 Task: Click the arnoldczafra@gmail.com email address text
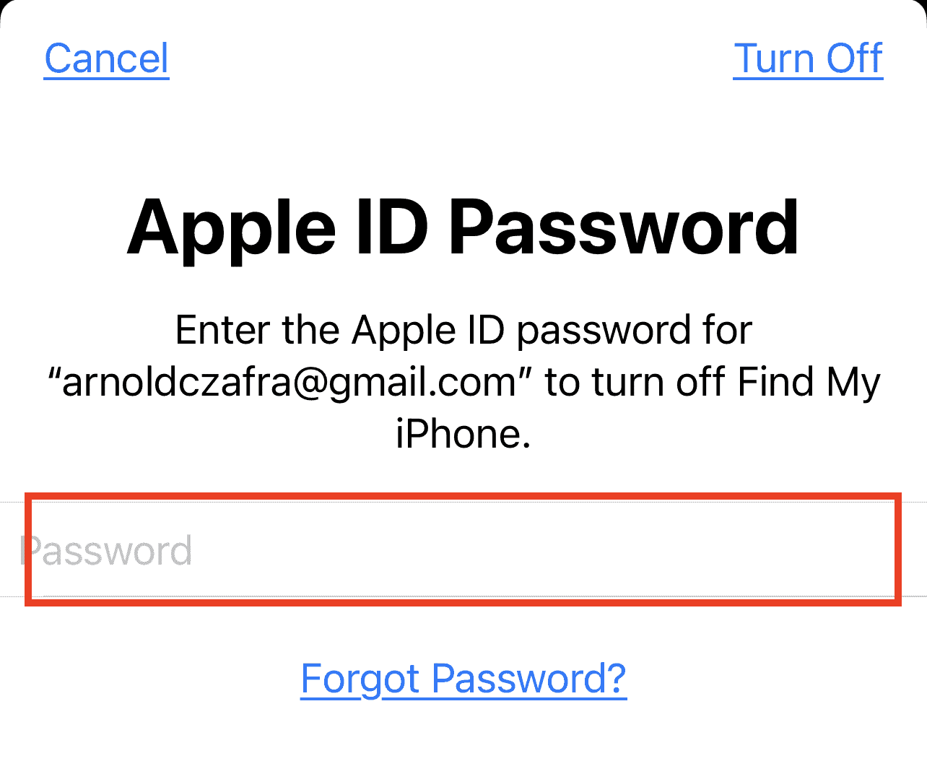[289, 382]
